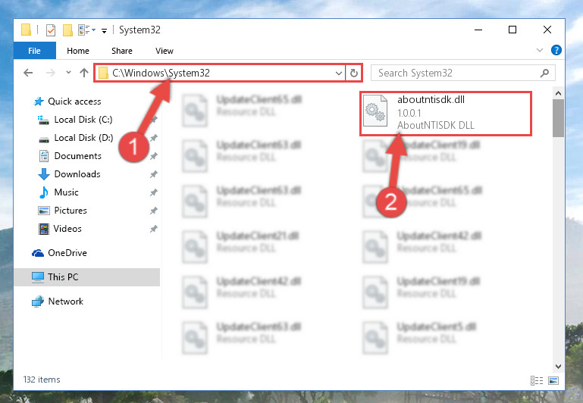Viewport: 583px width, 403px height.
Task: Unpin Documents using its pin icon
Action: click(154, 156)
